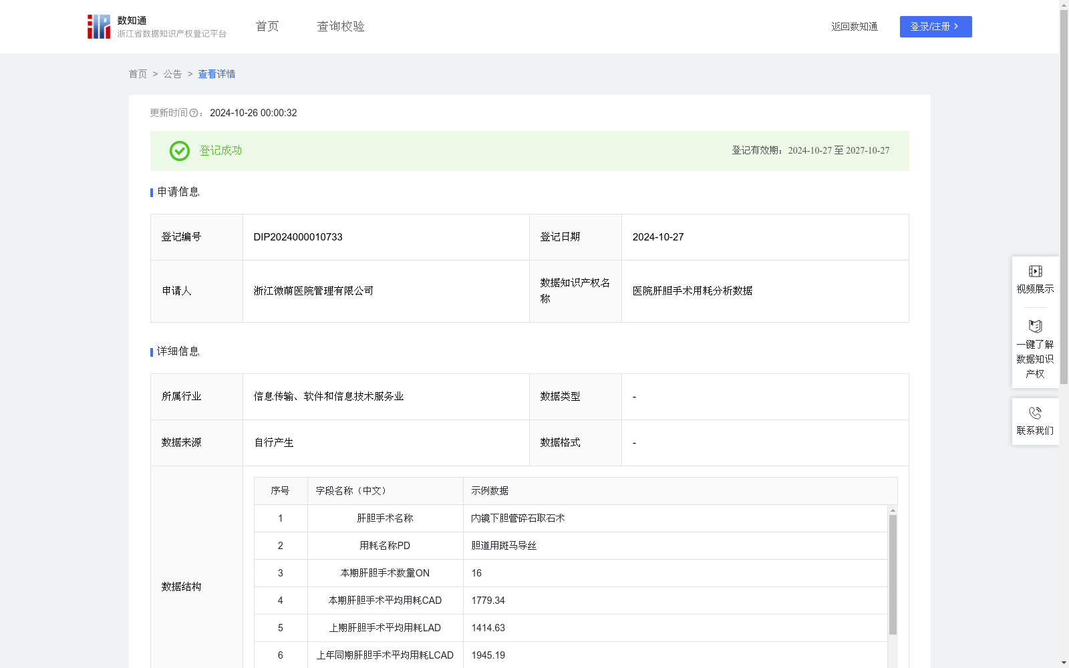Click sample value 胆道用斑马导丝
This screenshot has width=1069, height=668.
pos(504,546)
